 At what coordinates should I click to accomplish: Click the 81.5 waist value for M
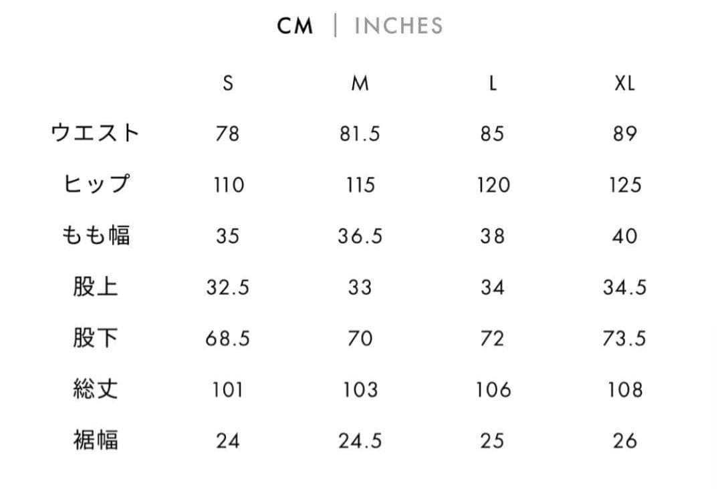click(x=360, y=134)
